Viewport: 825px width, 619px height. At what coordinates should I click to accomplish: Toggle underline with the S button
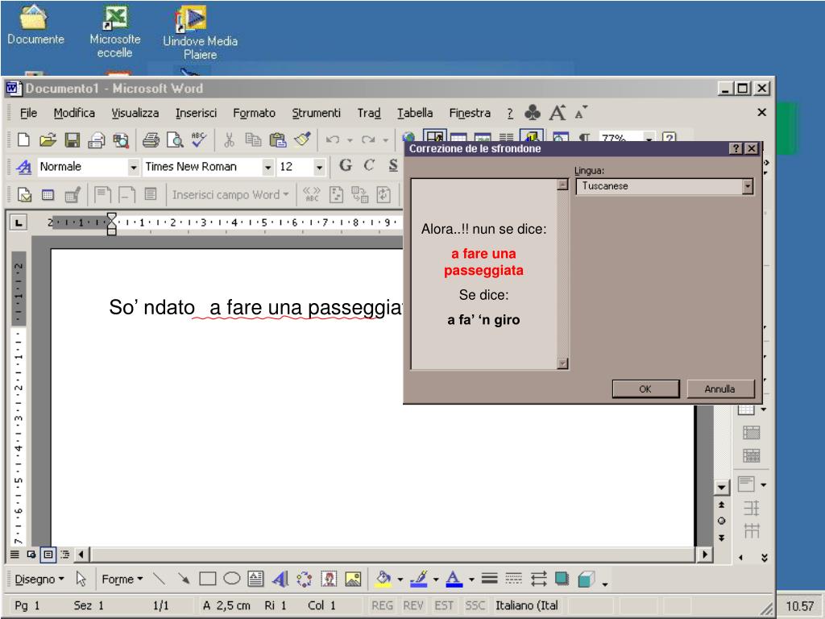click(393, 165)
